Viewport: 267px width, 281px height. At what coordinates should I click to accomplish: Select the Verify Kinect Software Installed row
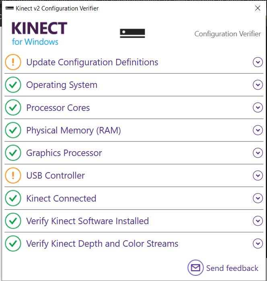(x=134, y=221)
